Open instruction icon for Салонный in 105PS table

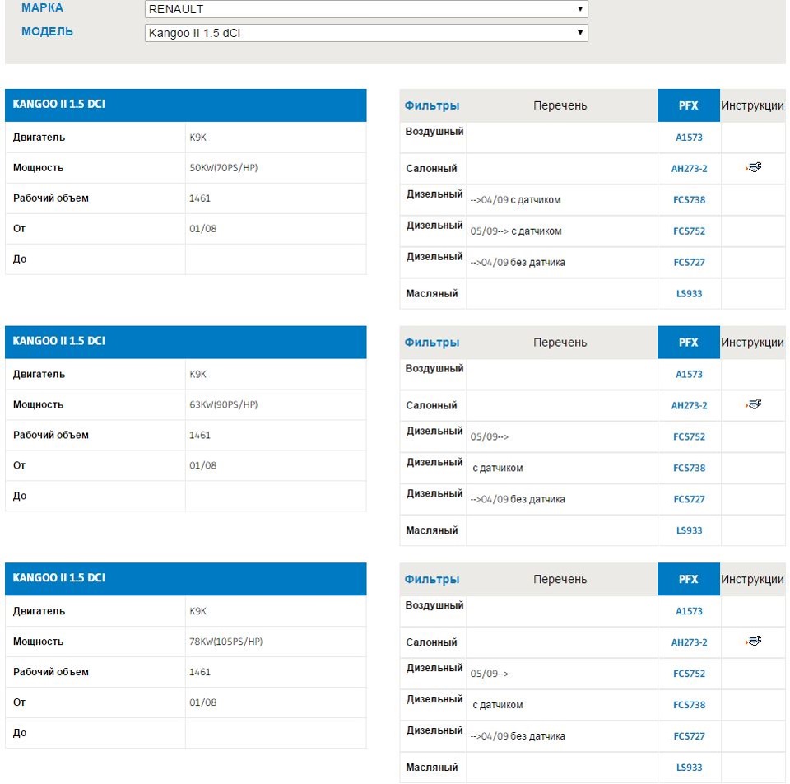pos(753,642)
